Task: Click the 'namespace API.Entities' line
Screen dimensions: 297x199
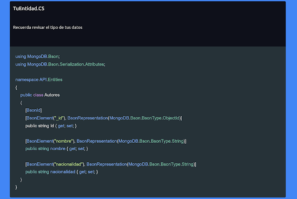Action: [x=39, y=80]
